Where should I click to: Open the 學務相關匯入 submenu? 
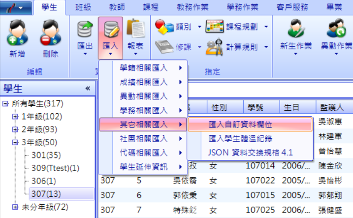pos(143,110)
